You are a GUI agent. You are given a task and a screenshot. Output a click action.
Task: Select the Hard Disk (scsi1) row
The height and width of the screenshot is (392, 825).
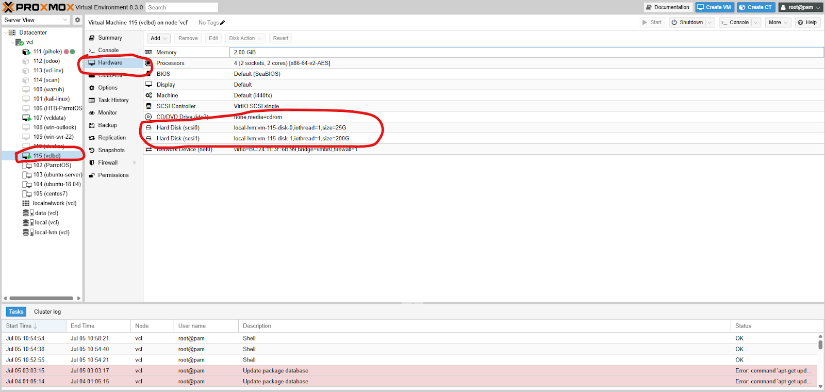click(484, 139)
